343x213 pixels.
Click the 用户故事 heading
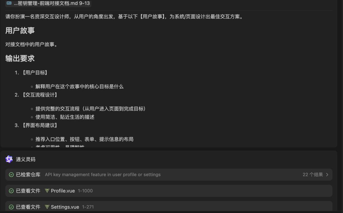click(20, 30)
